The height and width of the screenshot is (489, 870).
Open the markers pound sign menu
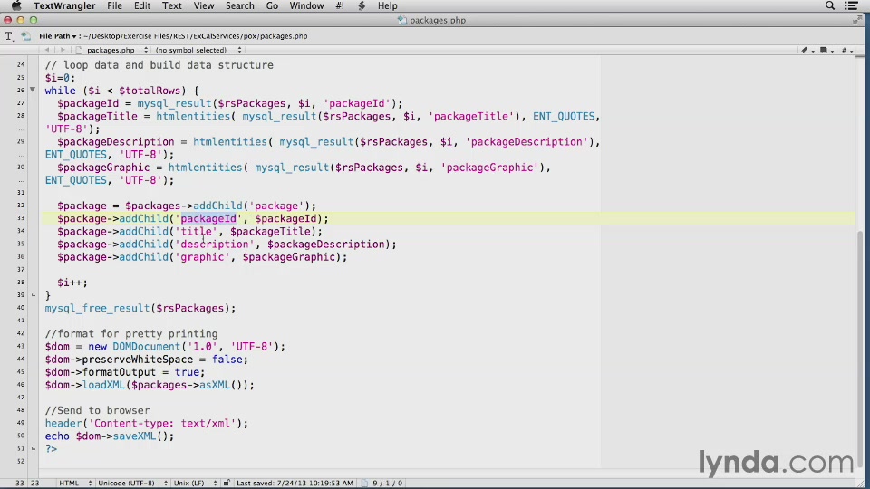[x=846, y=50]
